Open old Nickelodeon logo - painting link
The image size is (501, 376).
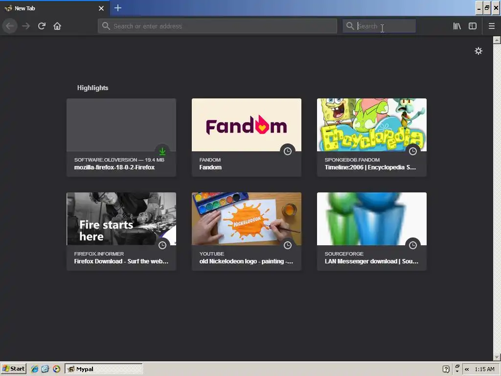click(246, 261)
